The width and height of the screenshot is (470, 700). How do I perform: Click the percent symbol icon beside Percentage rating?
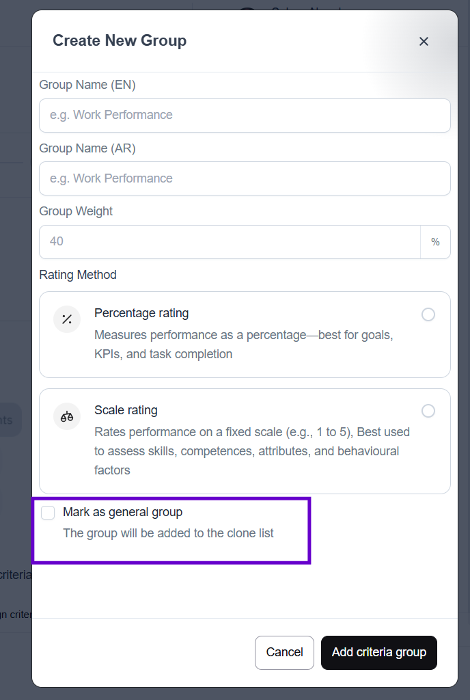(67, 319)
